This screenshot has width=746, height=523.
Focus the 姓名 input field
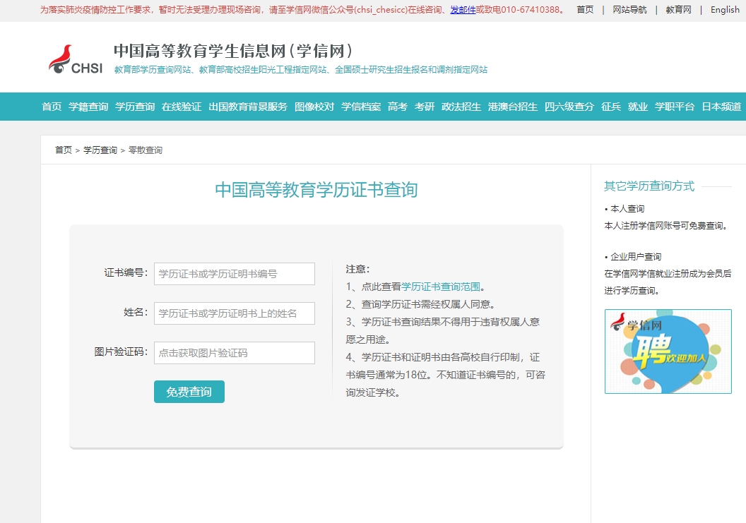pos(234,313)
